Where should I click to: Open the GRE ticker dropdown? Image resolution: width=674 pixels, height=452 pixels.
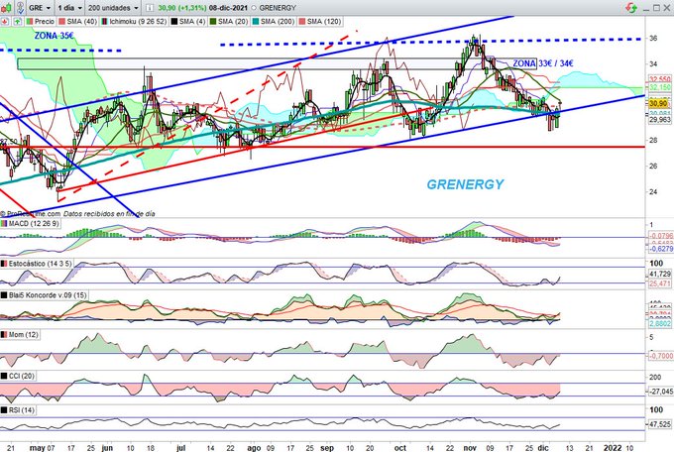pyautogui.click(x=40, y=8)
